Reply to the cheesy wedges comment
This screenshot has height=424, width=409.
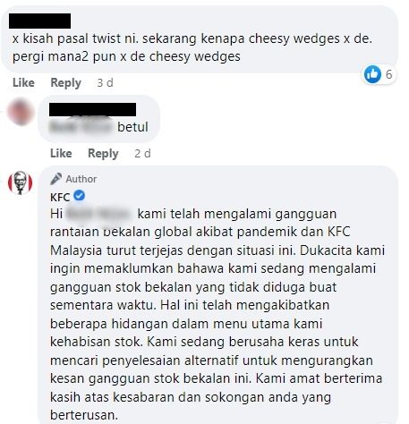click(x=65, y=83)
